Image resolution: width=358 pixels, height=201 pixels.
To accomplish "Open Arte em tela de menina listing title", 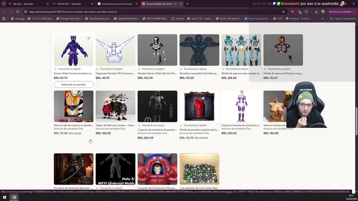I will tap(73, 125).
